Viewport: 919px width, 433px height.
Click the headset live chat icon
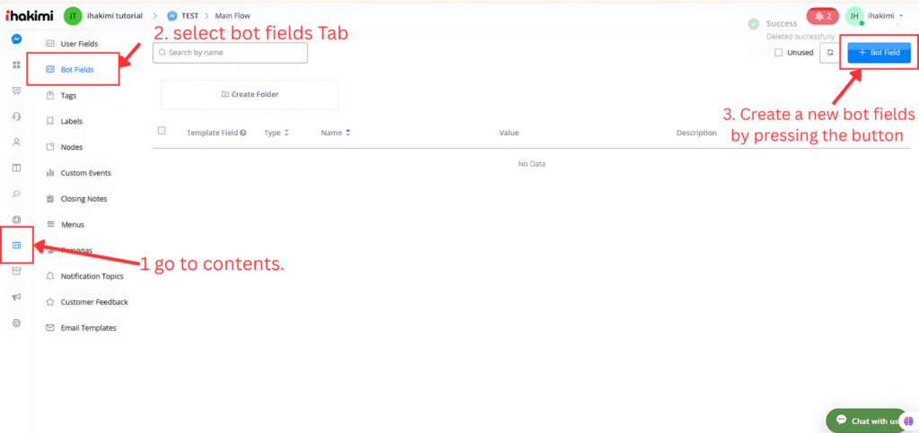pos(16,117)
